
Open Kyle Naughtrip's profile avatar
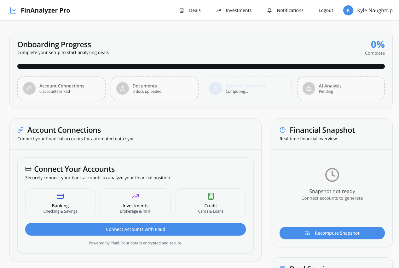(x=348, y=10)
